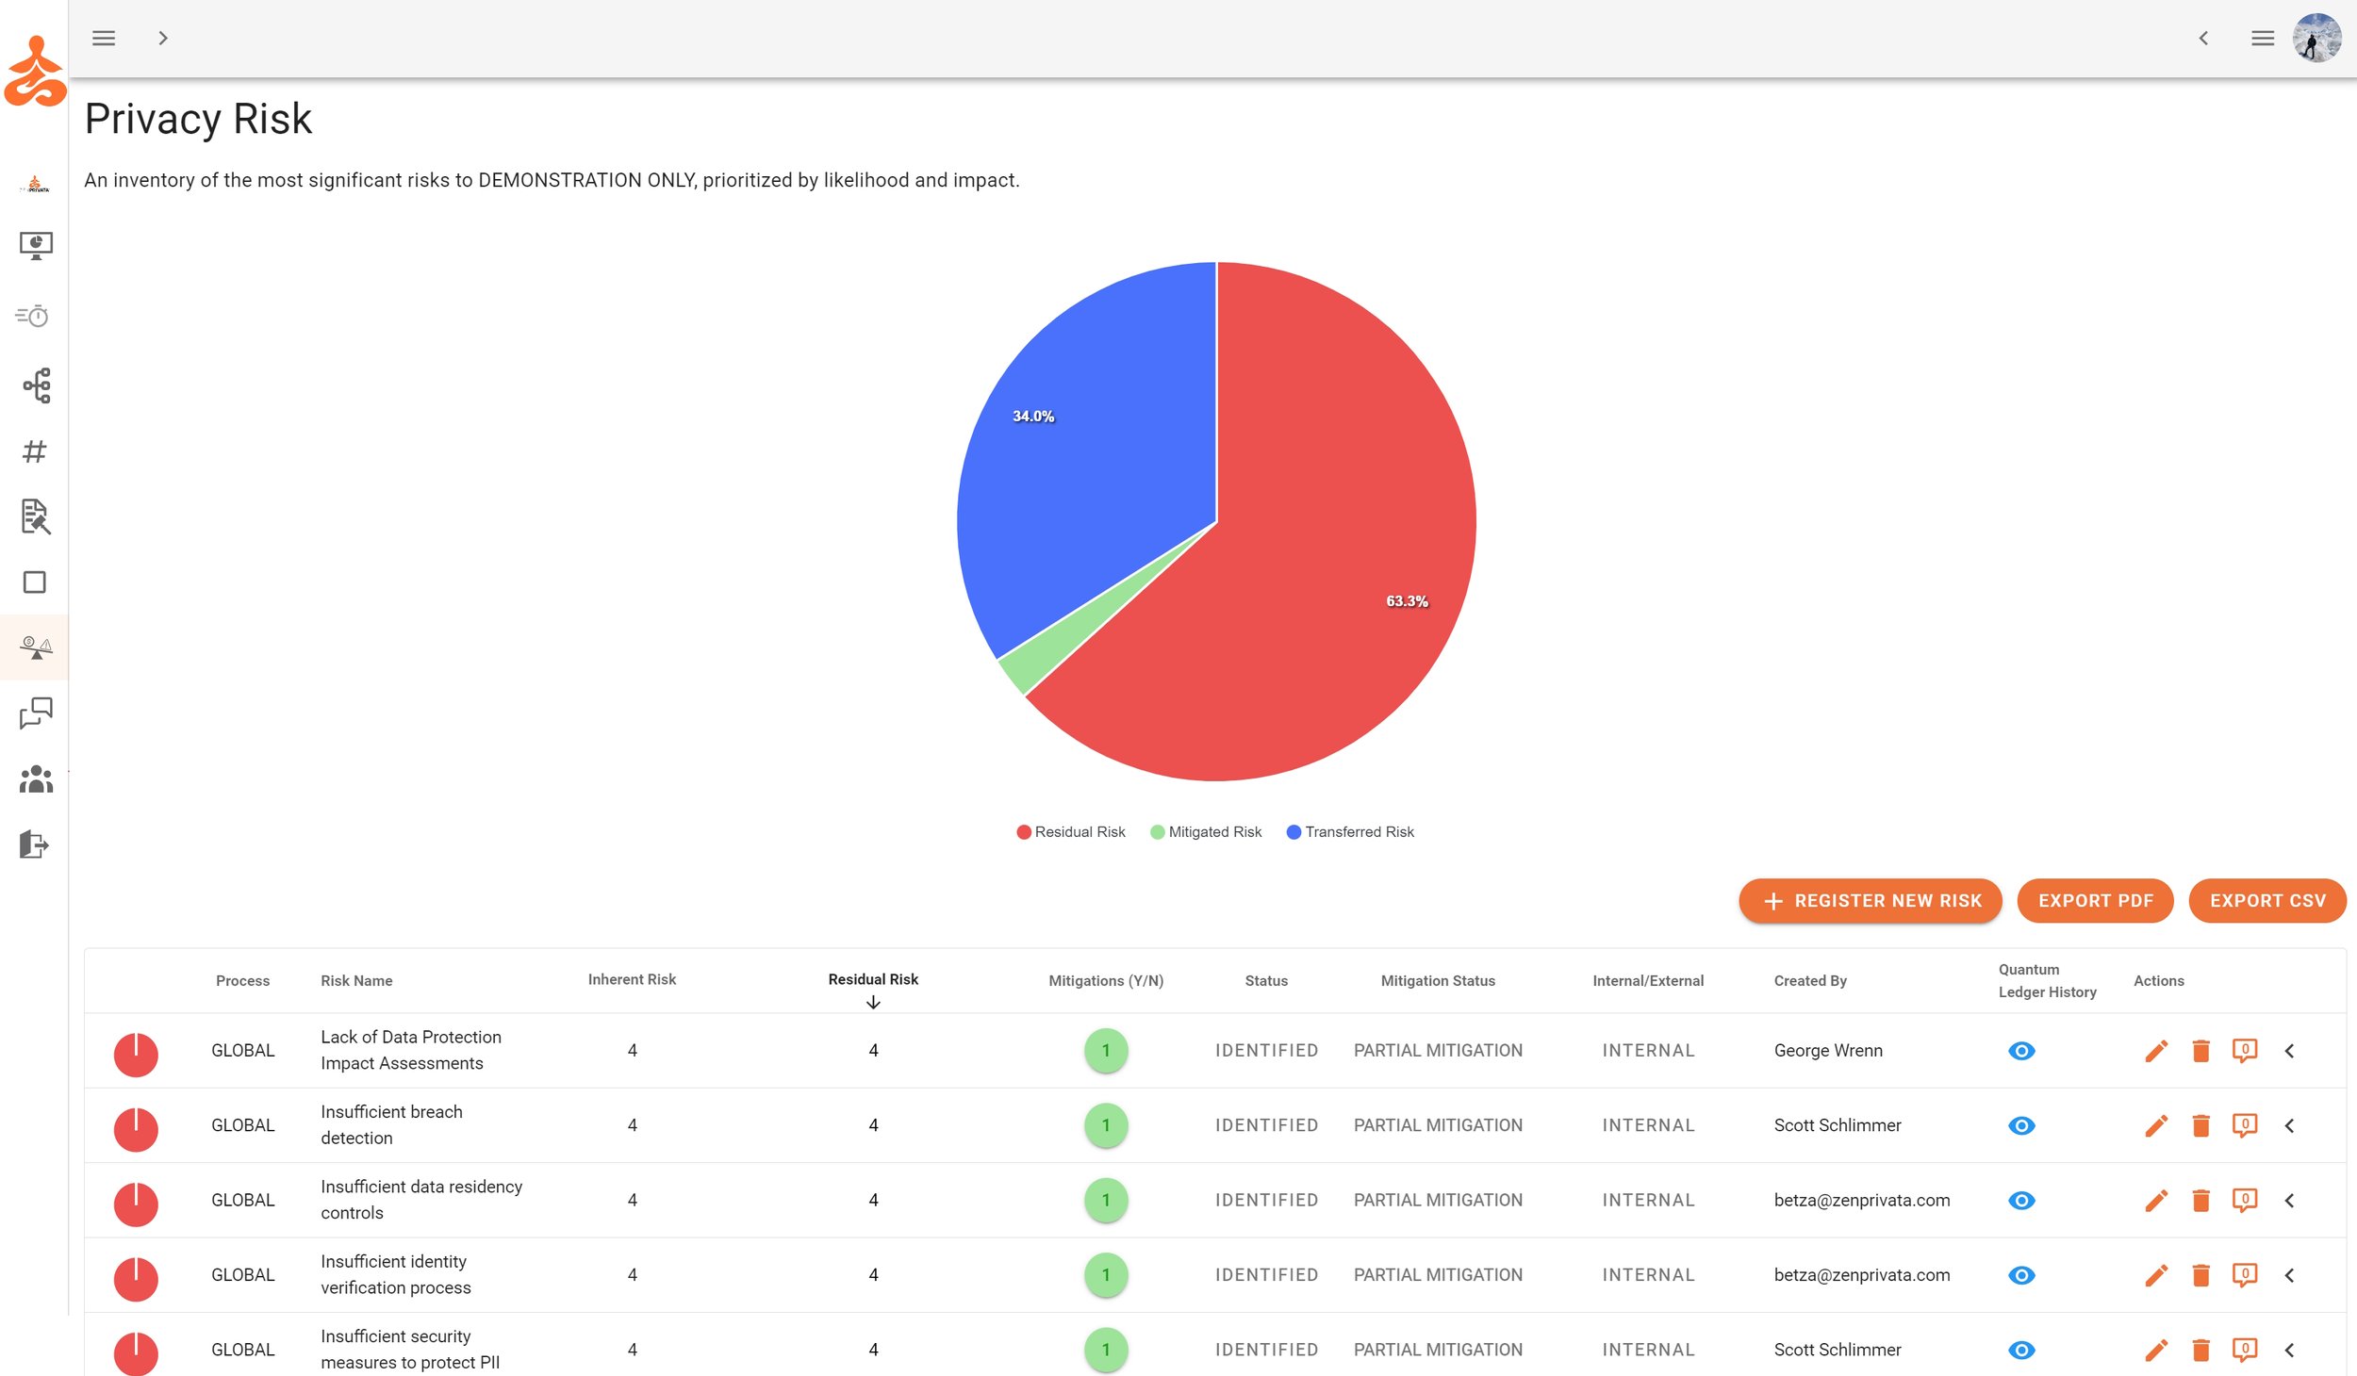Open the document audit icon in sidebar
This screenshot has height=1376, width=2357.
click(x=35, y=516)
